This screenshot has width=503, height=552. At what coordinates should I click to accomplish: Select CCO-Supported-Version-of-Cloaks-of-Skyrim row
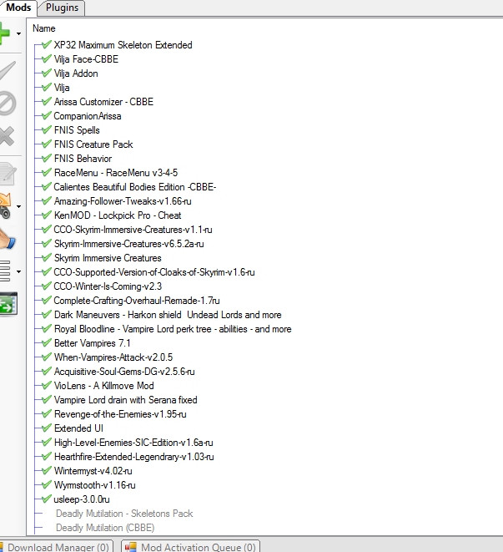point(154,272)
